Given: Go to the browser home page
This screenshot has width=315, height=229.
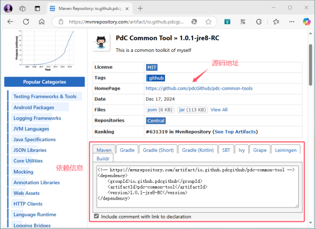Looking at the screenshot, I should pos(41,21).
